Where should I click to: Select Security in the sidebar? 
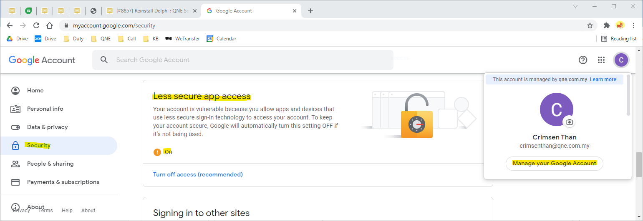pos(59,146)
